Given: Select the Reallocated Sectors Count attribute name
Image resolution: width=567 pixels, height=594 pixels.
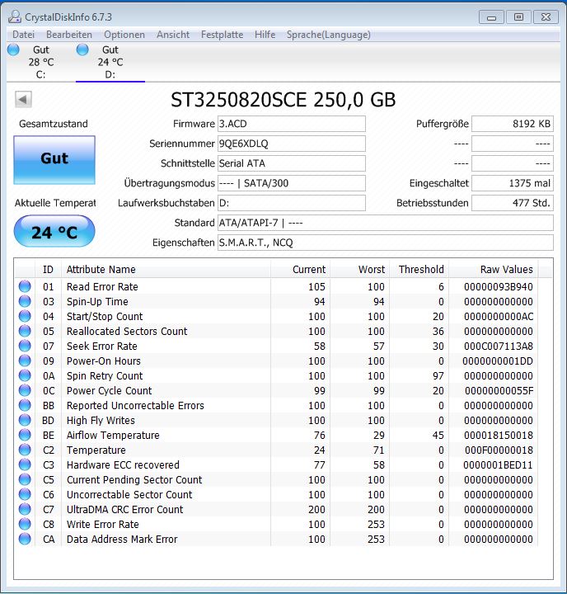Looking at the screenshot, I should pyautogui.click(x=127, y=331).
